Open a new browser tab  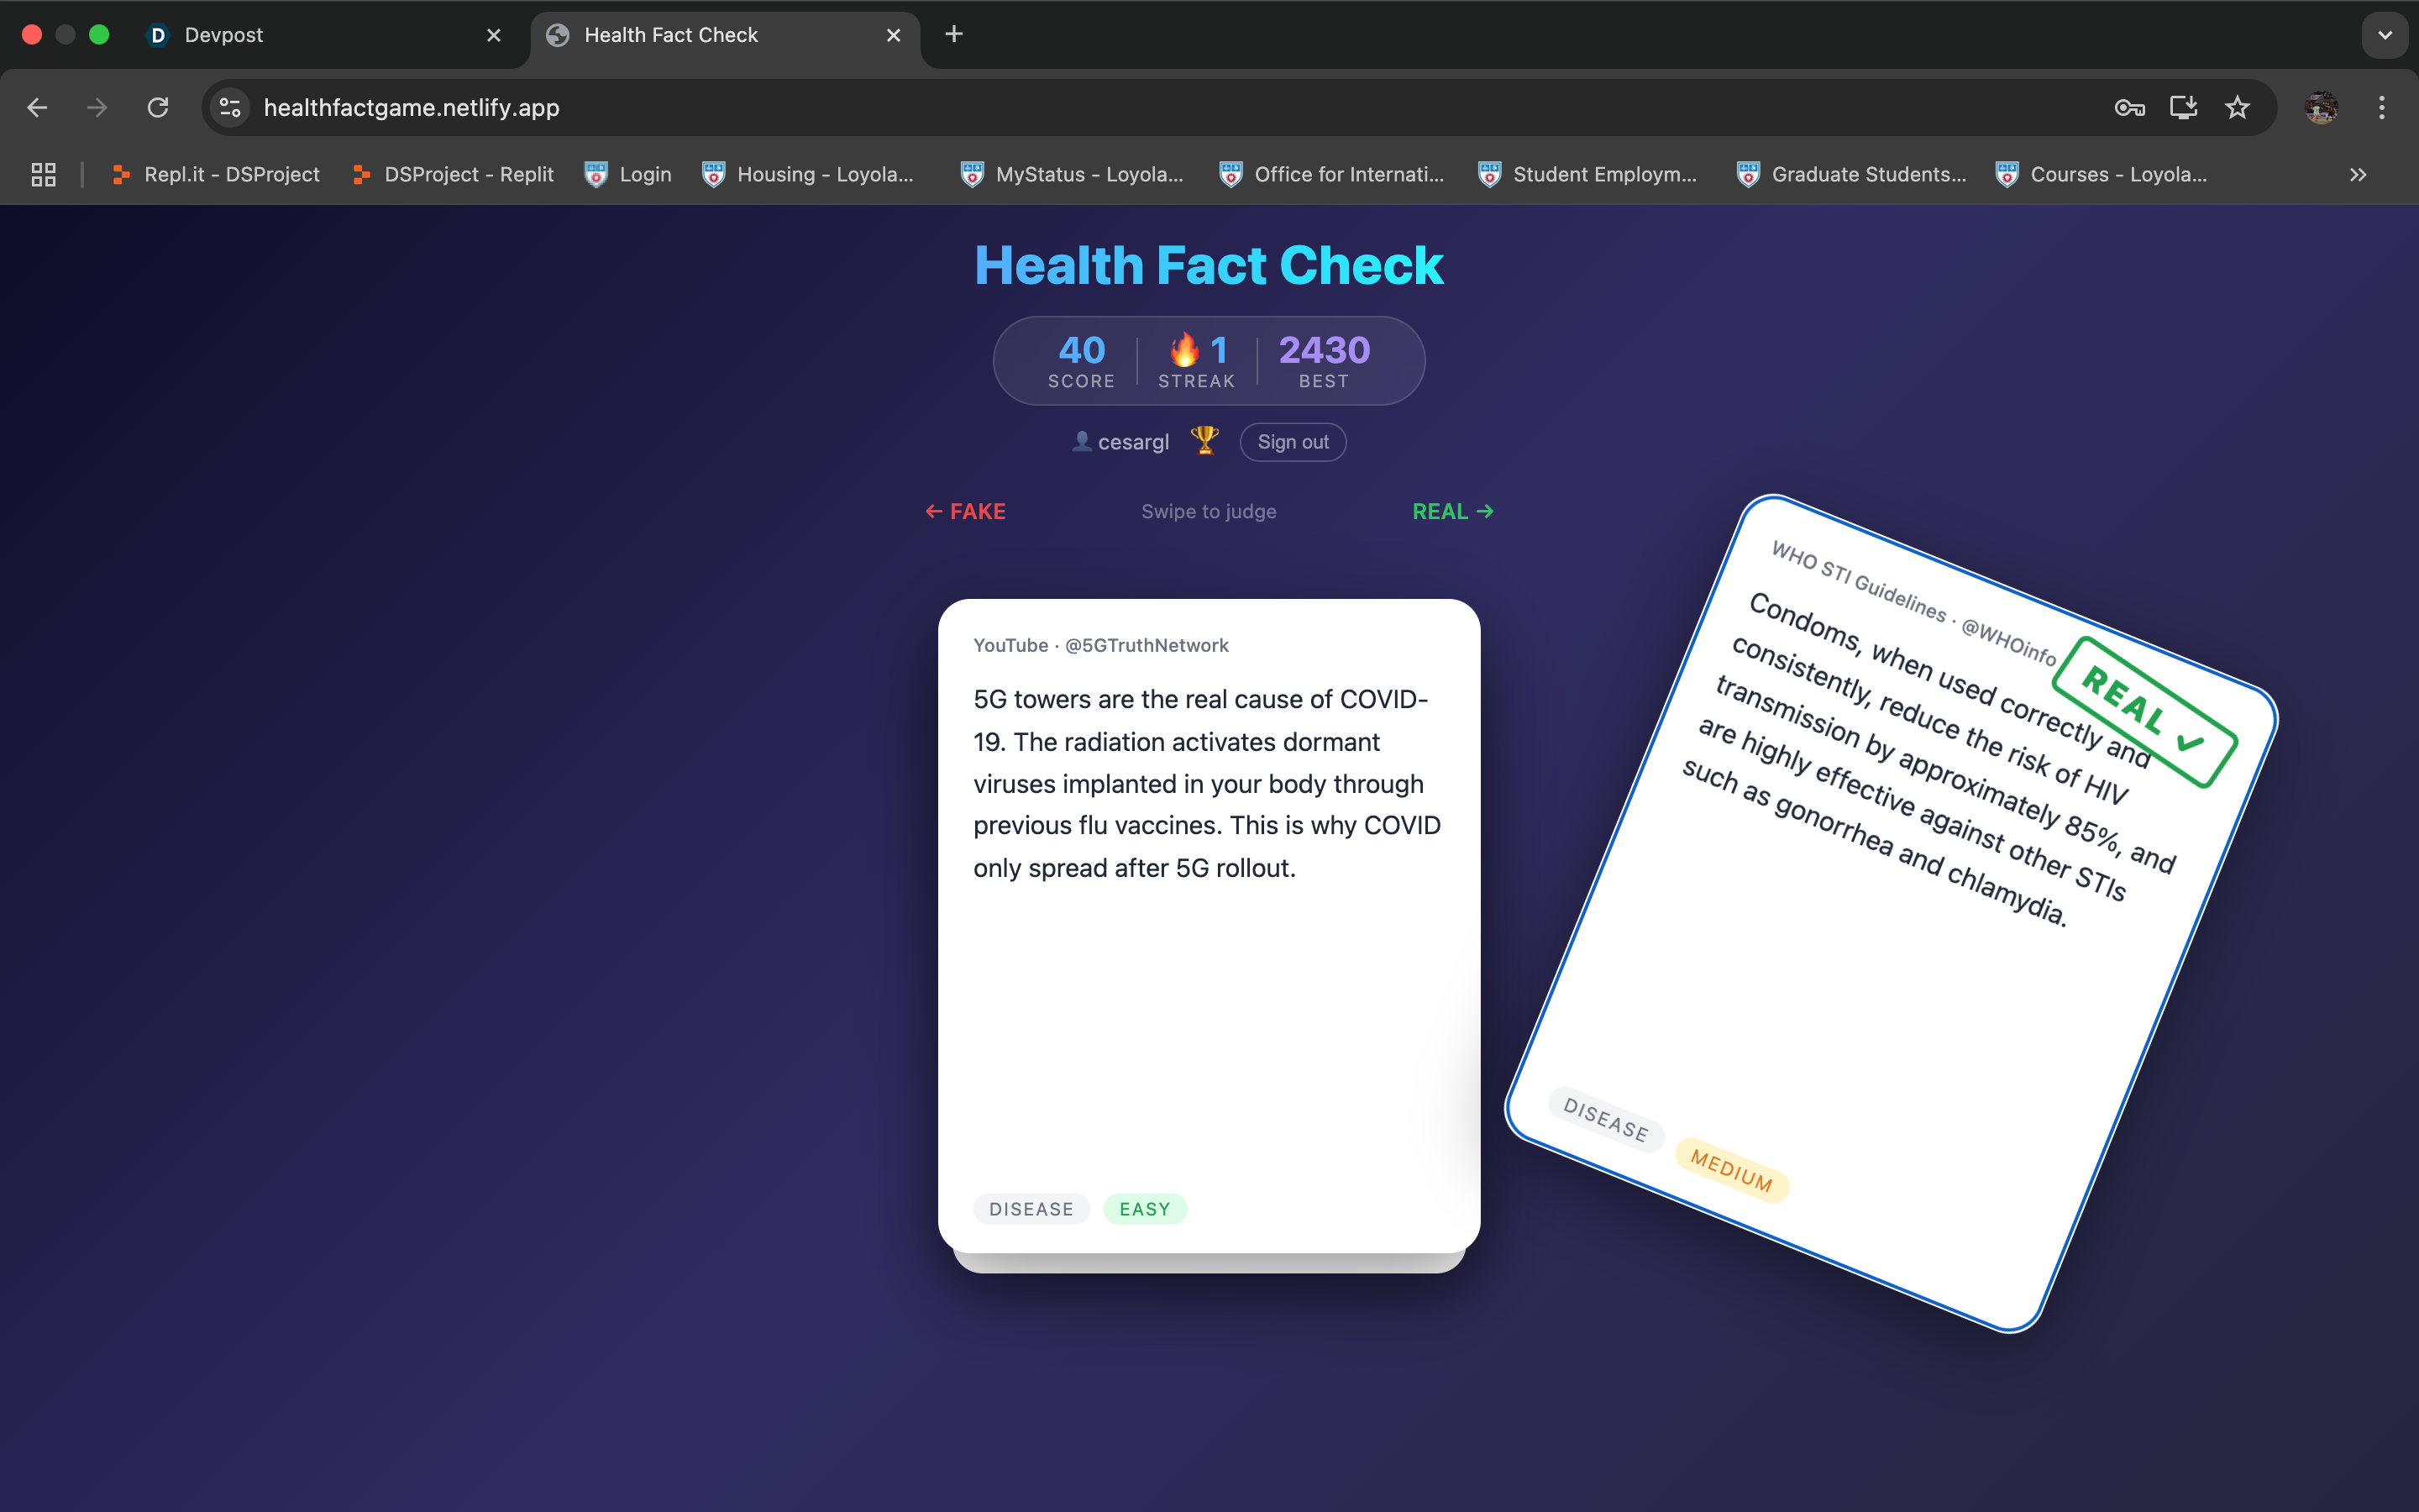pyautogui.click(x=953, y=35)
